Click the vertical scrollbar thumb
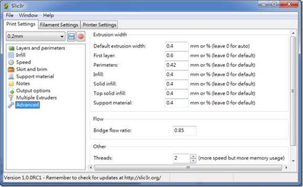The image size is (303, 187). point(293,91)
